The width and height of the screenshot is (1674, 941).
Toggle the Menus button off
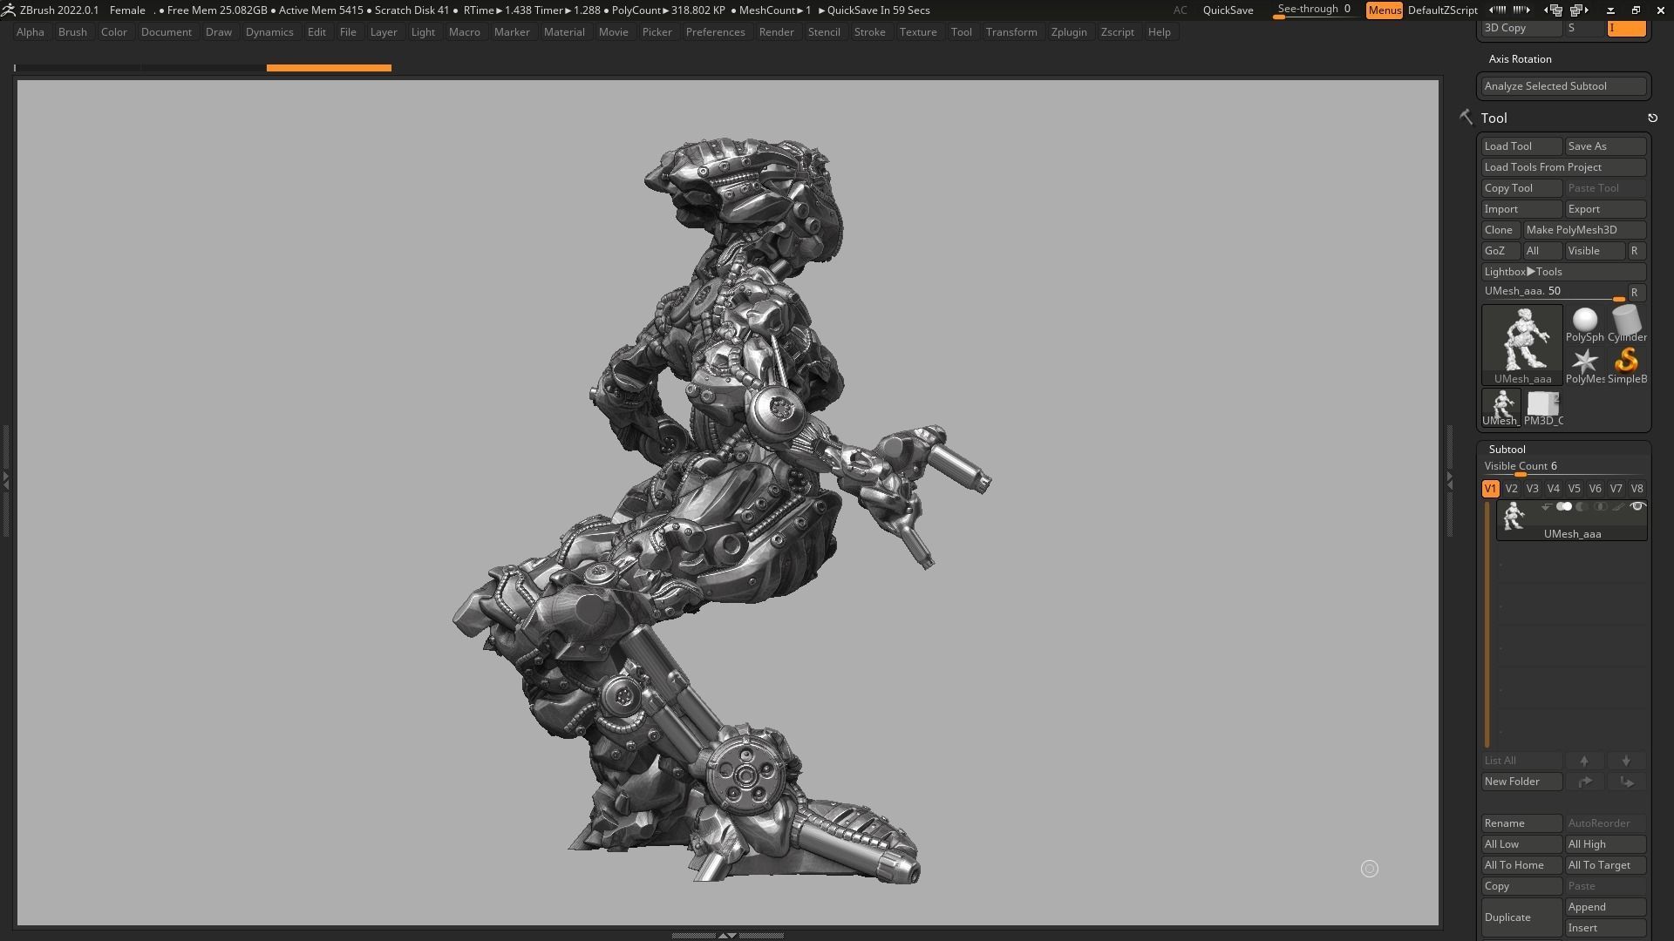(1384, 10)
